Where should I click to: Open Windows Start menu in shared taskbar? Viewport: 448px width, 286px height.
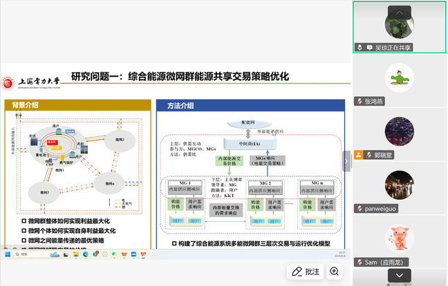pyautogui.click(x=8, y=254)
